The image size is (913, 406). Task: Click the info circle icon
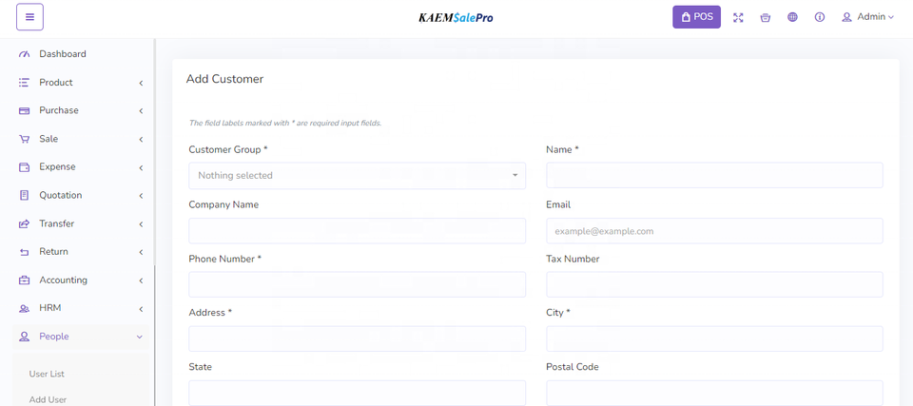[820, 17]
